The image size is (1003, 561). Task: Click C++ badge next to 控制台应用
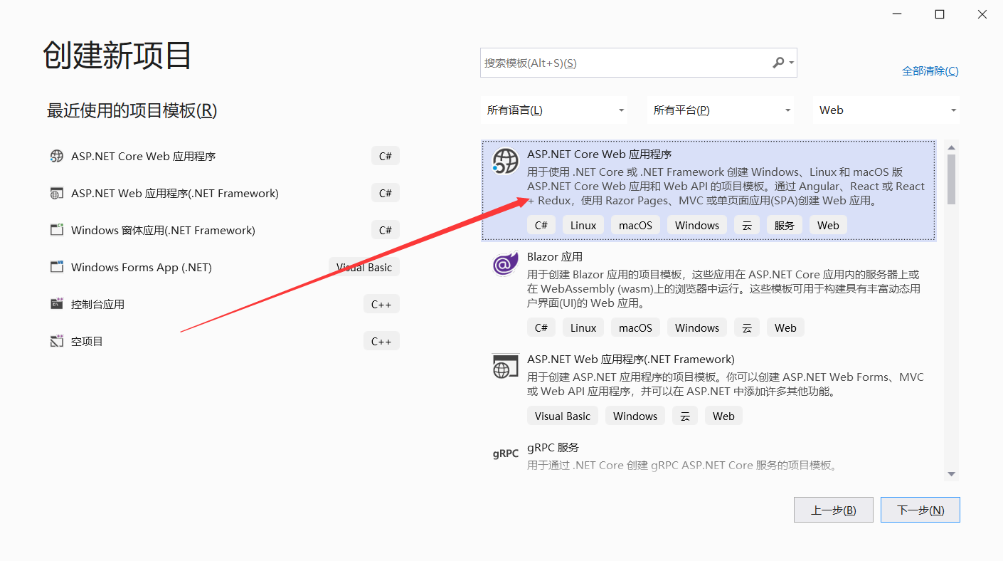click(381, 304)
